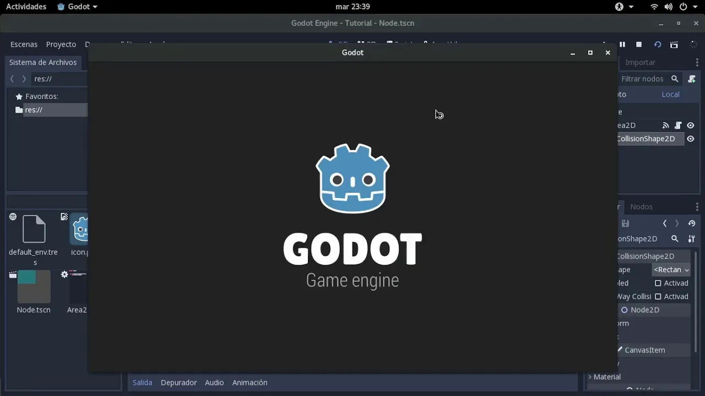Click the search magnifier in Filtrar nodos field

[x=675, y=79]
